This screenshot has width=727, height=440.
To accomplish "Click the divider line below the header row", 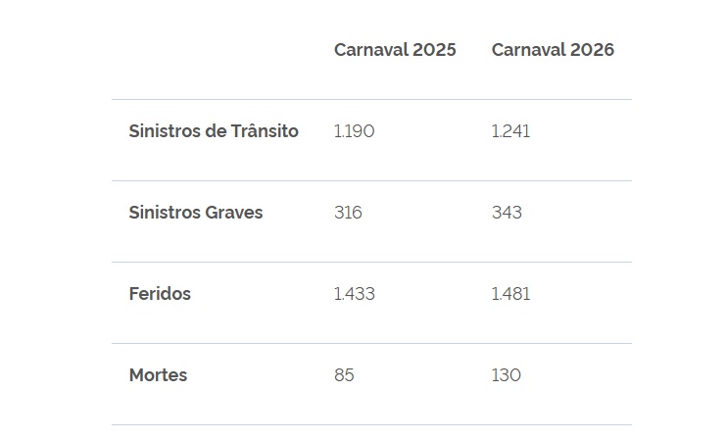I will tap(371, 99).
